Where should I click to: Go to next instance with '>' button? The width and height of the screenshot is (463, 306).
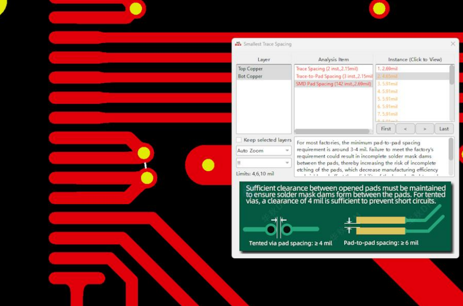[x=424, y=129]
